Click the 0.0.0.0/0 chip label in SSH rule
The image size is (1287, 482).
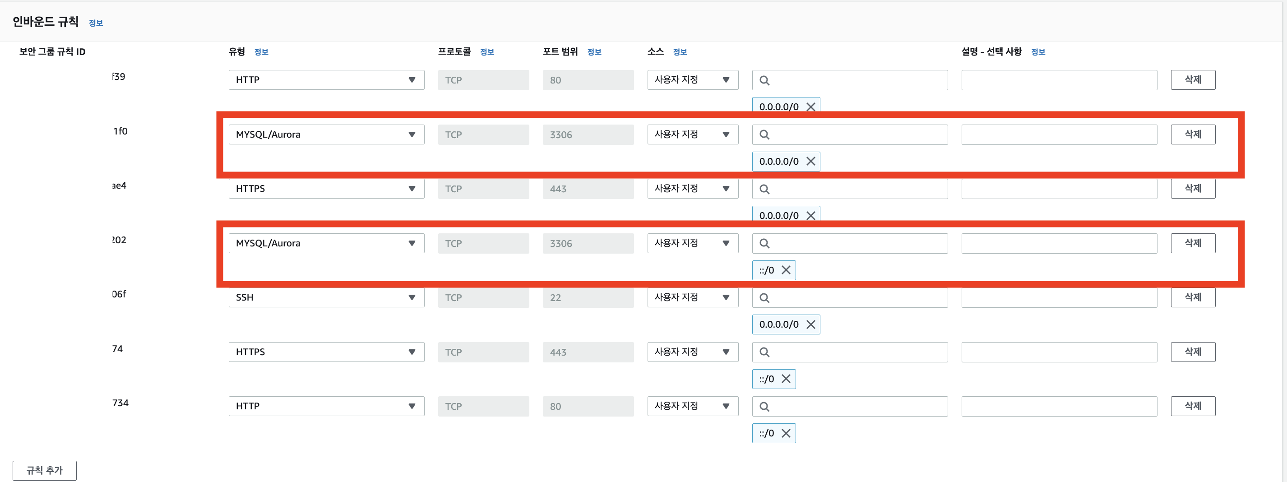pos(779,324)
